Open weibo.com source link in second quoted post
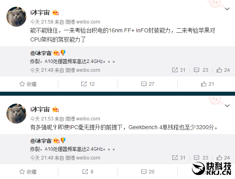 pyautogui.click(x=88, y=158)
